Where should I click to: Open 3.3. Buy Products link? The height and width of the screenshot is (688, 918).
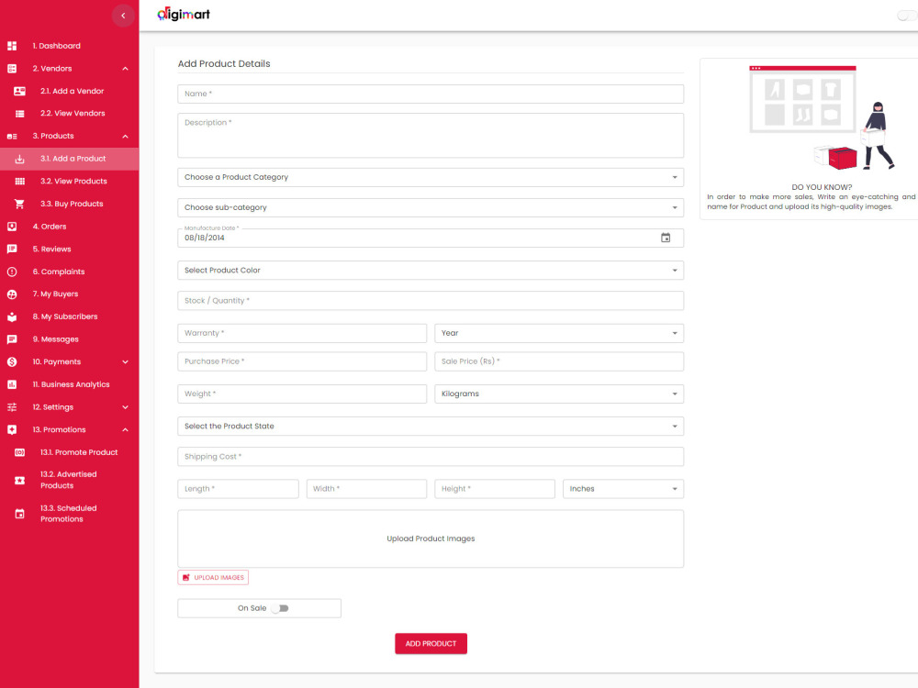[x=72, y=205]
